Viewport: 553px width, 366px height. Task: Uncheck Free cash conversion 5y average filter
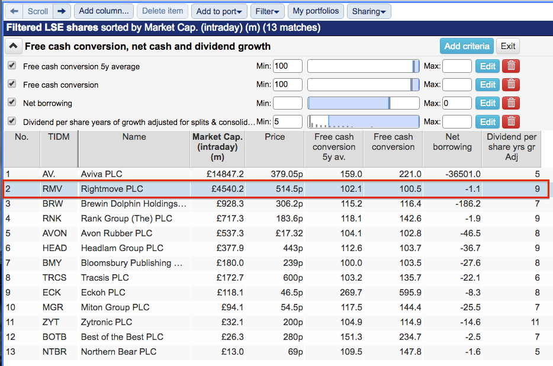tap(12, 65)
